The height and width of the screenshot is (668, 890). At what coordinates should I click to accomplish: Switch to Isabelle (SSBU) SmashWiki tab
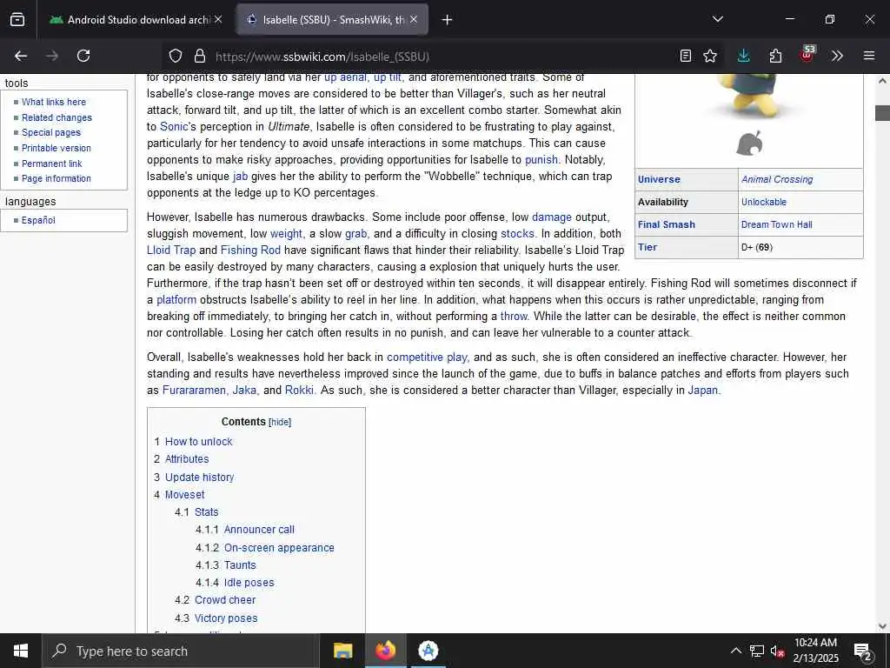[333, 19]
